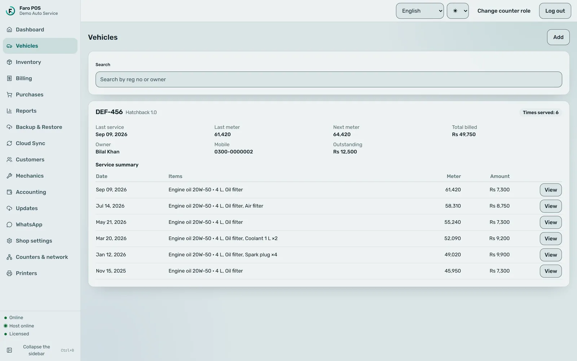Click Add to create a vehicle
Screen dimensions: 577x361
tap(558, 37)
